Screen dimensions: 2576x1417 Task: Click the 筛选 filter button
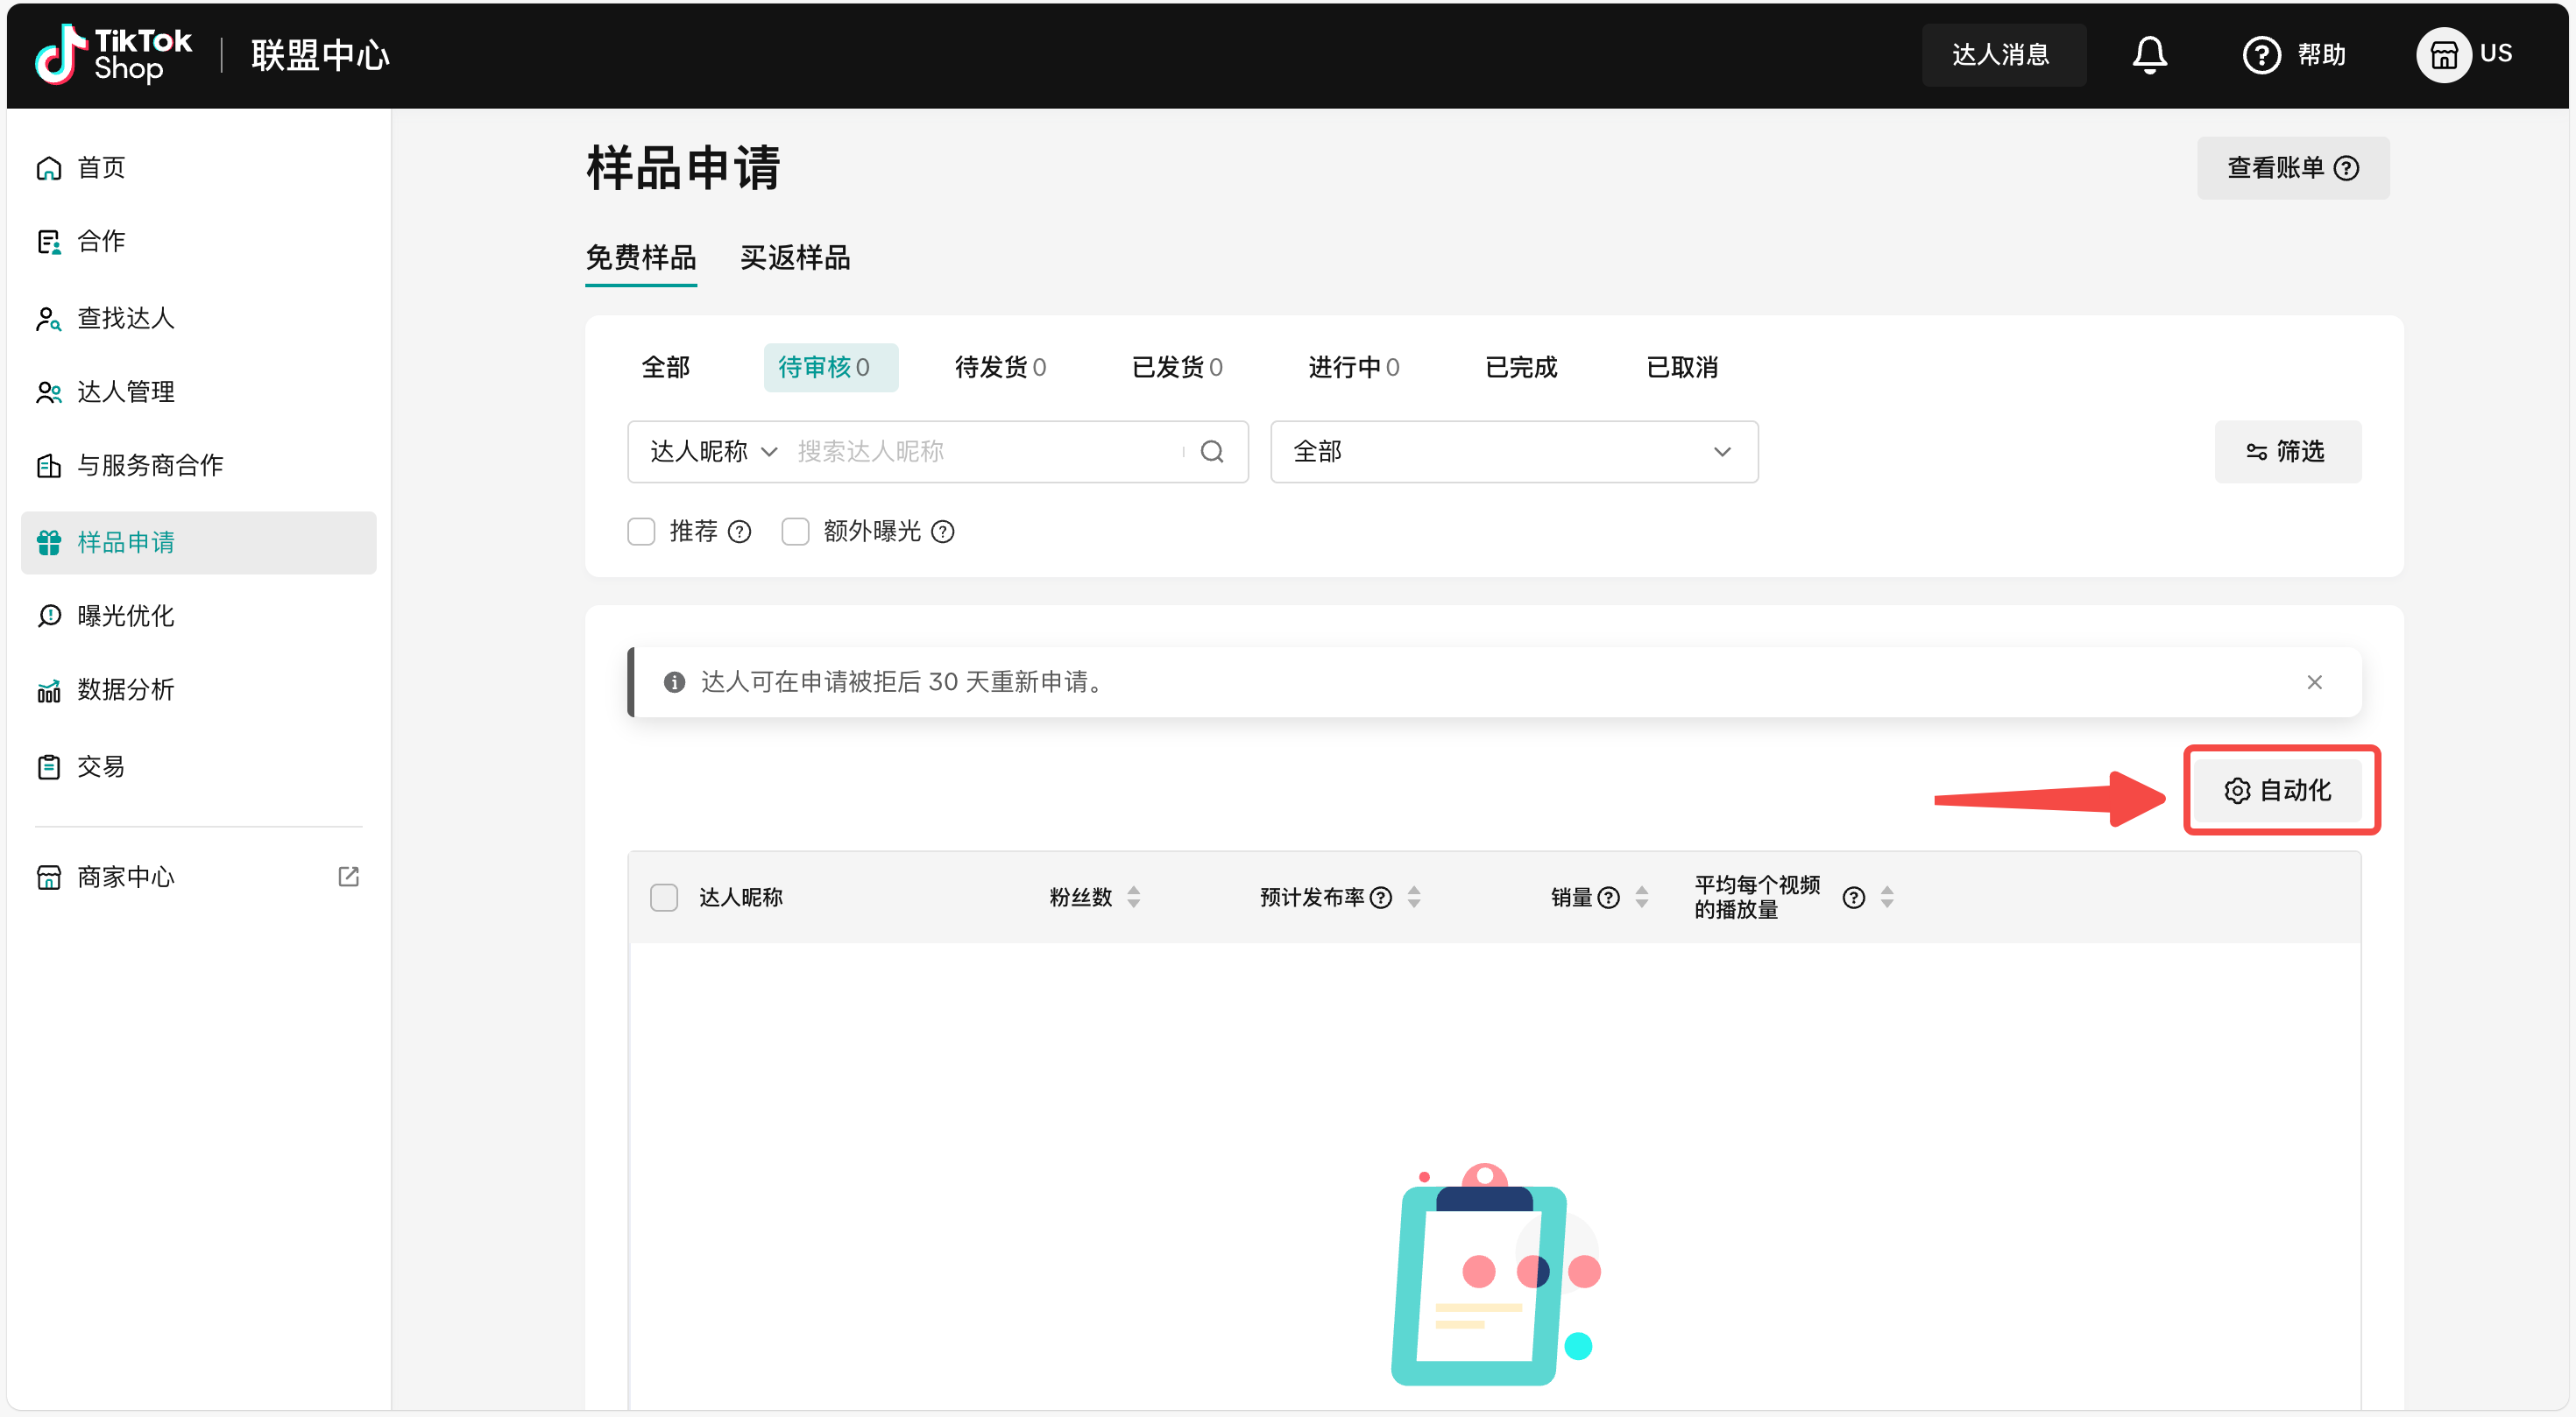[x=2286, y=452]
